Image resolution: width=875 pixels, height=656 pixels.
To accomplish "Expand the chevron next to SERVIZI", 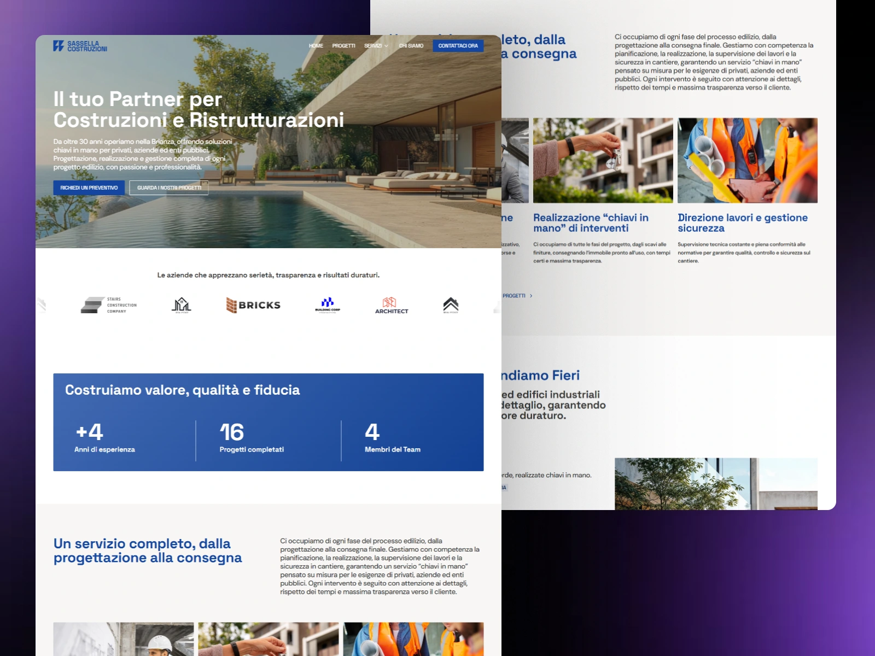I will tap(386, 46).
